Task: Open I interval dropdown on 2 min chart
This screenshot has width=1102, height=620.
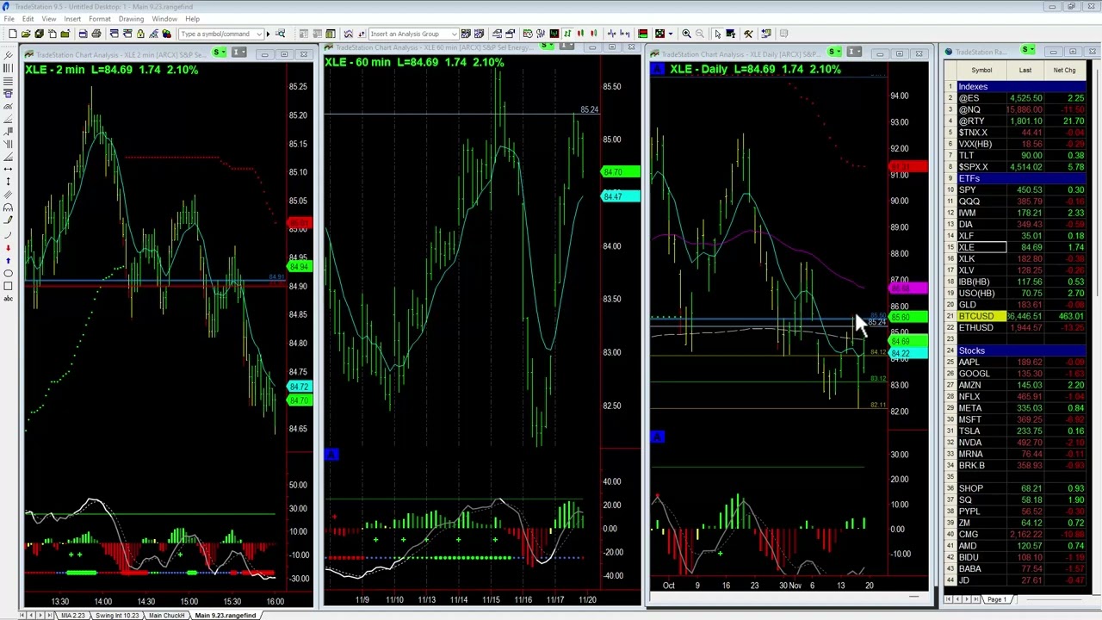Action: 239,53
